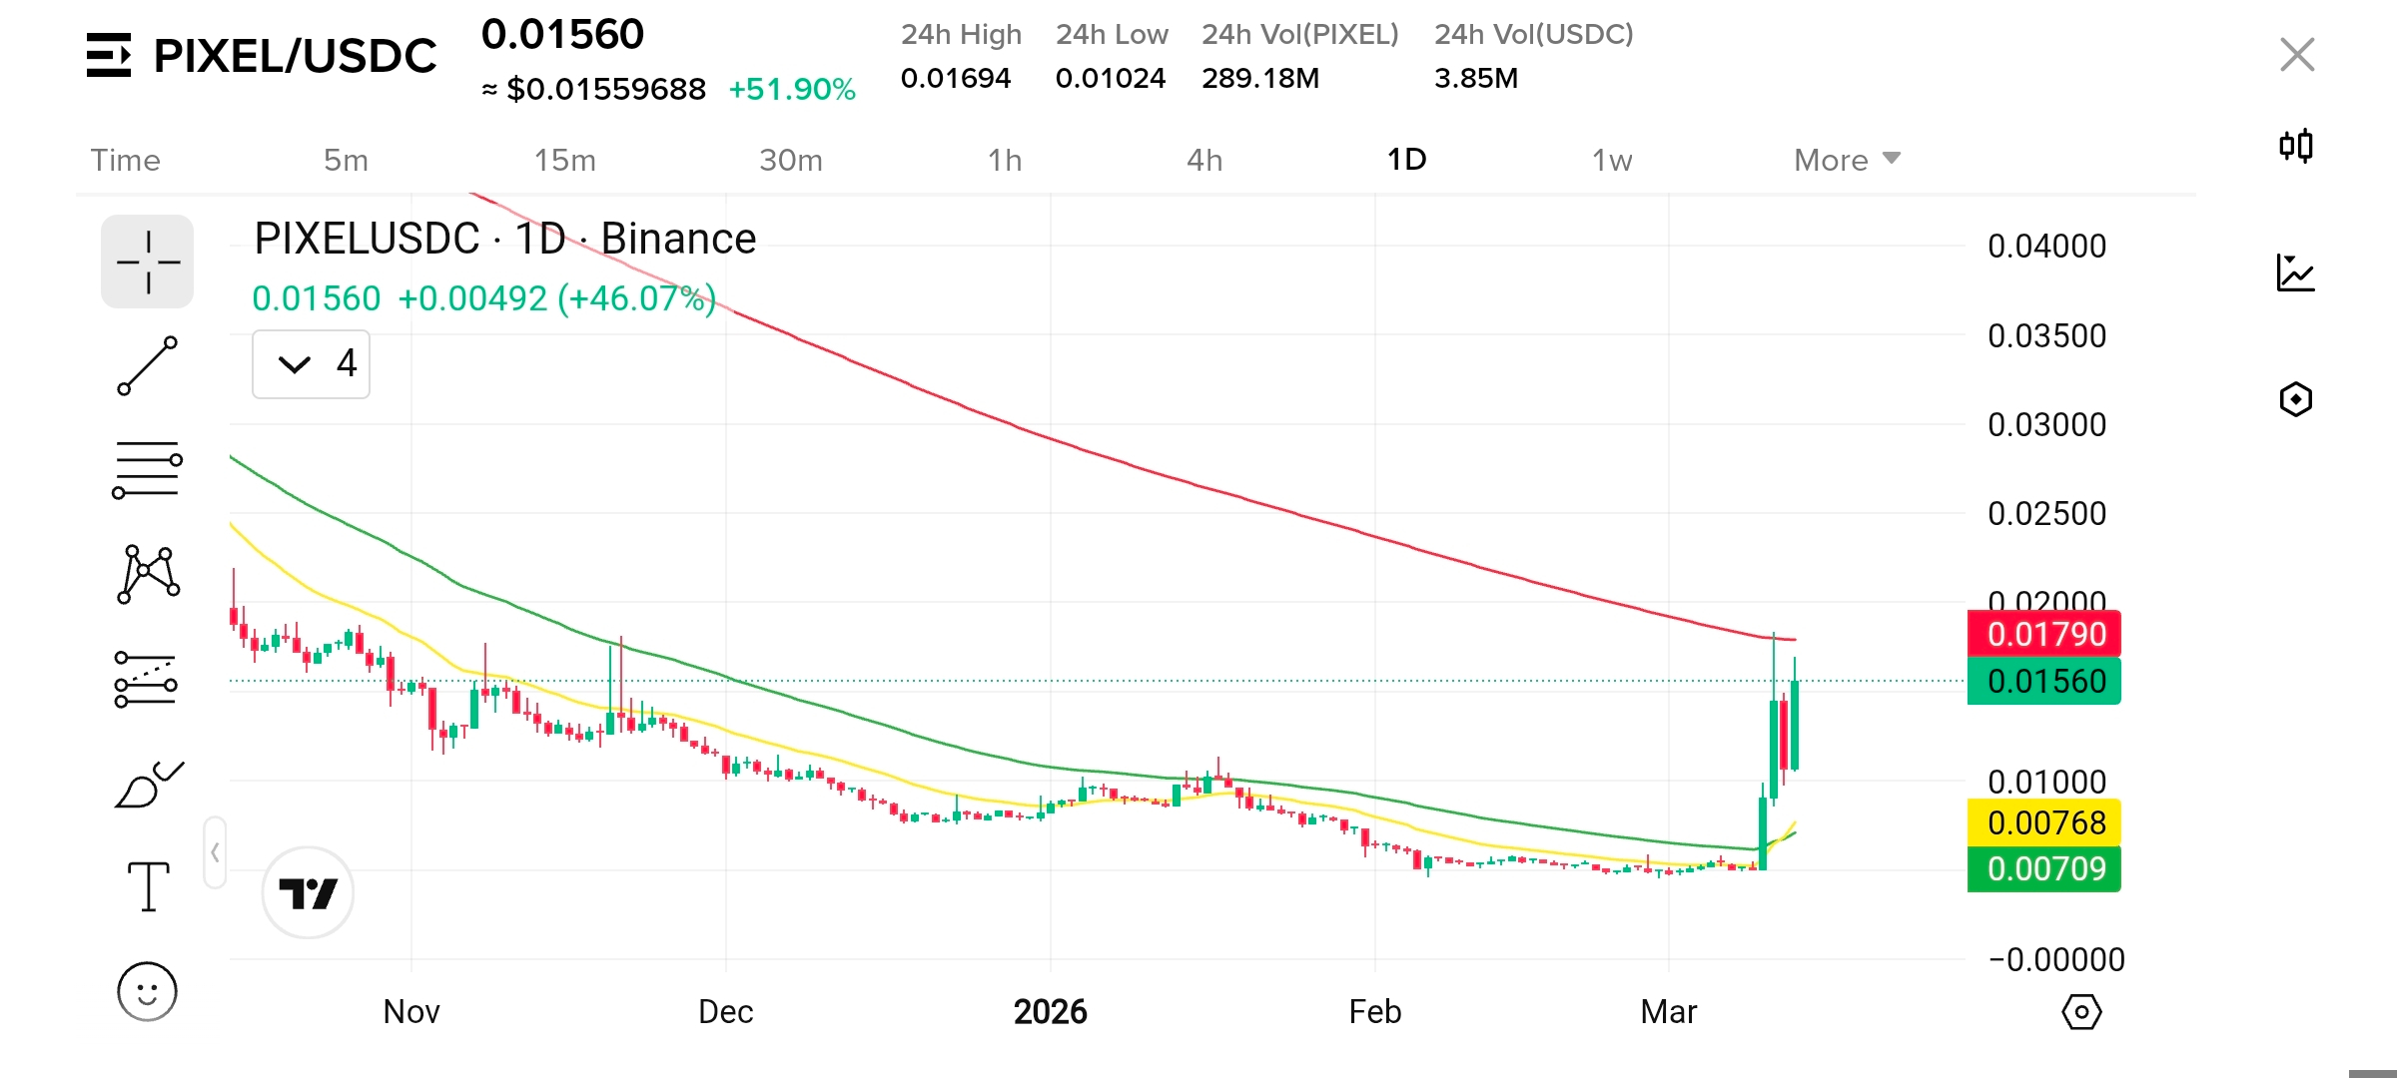Viewport: 2397px width, 1078px height.
Task: Collapse the left drawing toolbar arrow
Action: click(215, 852)
